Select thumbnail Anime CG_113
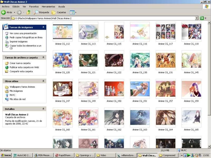The height and width of the screenshot is (158, 211). pos(88,32)
